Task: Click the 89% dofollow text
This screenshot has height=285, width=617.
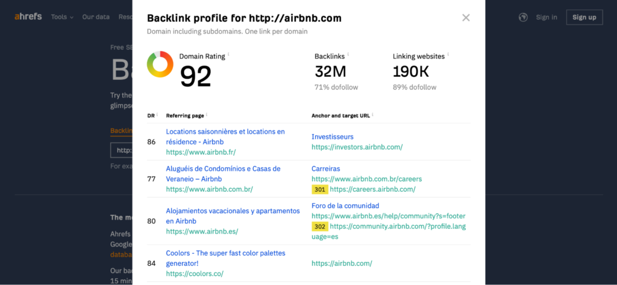Action: tap(415, 87)
